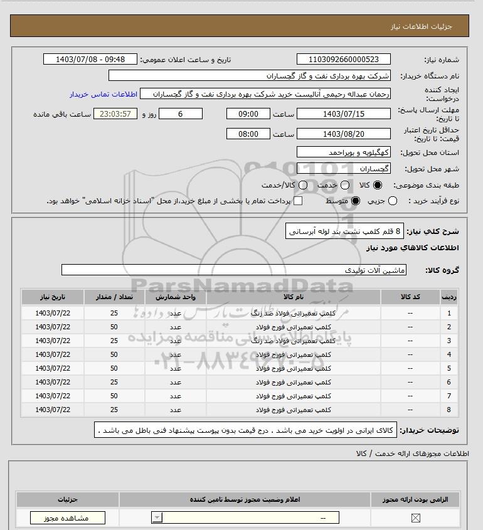Click the مشاهده مجوز button
Screen dimensions: 483x530
point(68,518)
